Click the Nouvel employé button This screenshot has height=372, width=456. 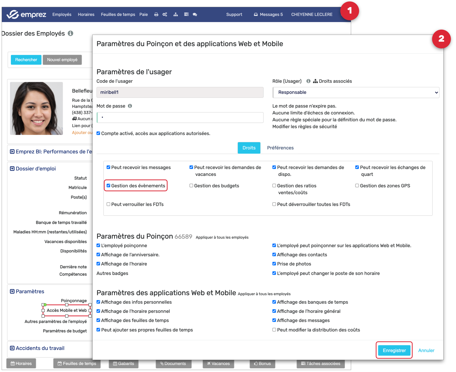(62, 60)
